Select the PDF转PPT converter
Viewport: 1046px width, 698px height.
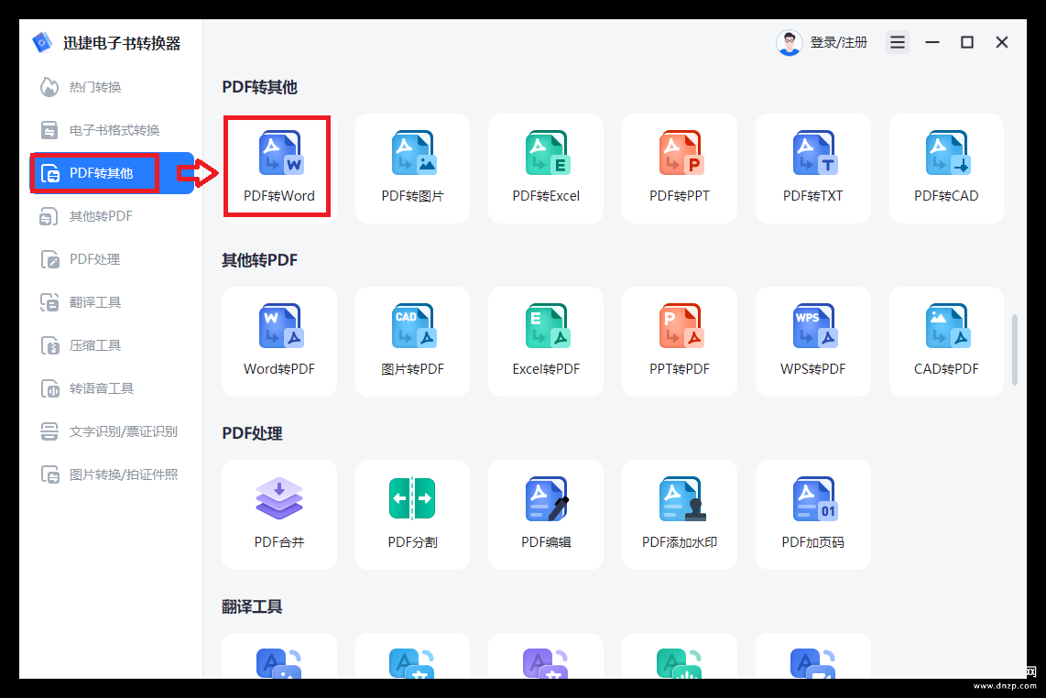(x=679, y=169)
